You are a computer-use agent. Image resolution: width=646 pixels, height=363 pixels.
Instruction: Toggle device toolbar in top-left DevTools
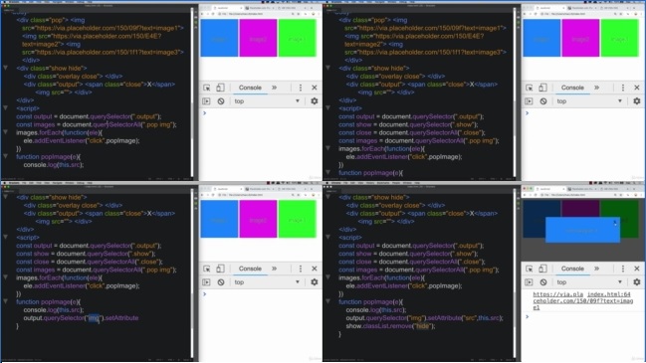pos(220,88)
